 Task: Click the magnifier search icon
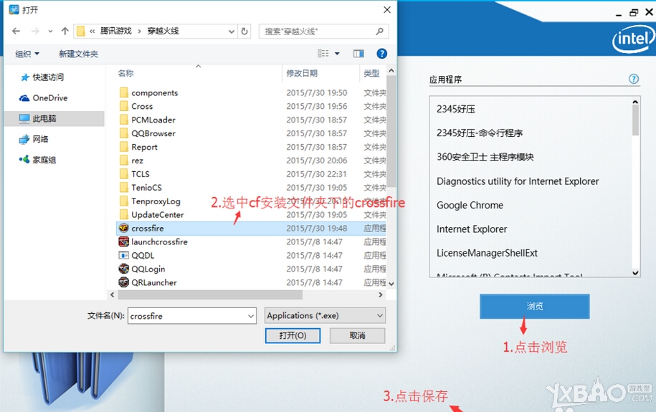pyautogui.click(x=379, y=31)
